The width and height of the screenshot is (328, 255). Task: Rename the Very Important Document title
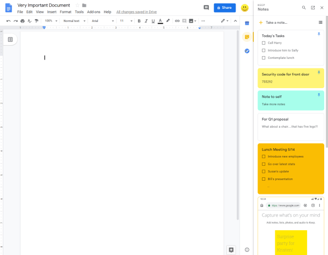point(43,6)
